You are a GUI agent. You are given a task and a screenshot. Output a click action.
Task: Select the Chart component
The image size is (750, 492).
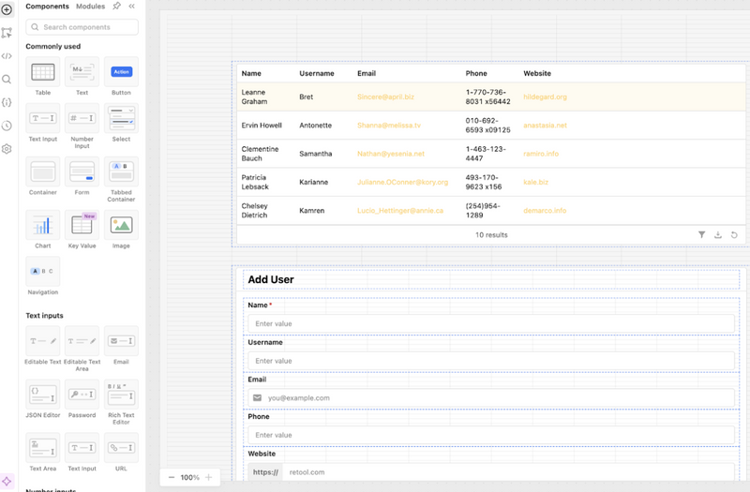tap(42, 230)
